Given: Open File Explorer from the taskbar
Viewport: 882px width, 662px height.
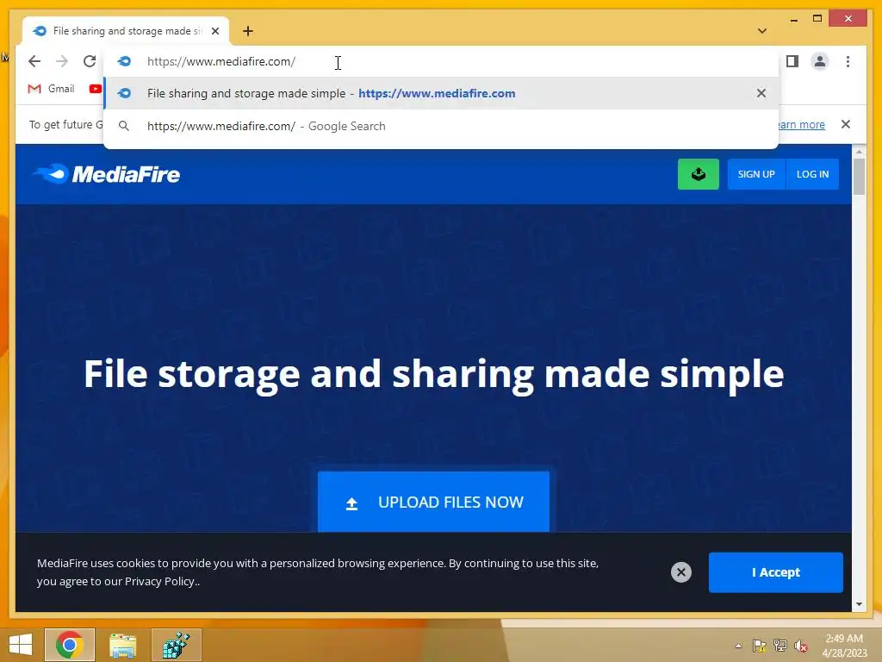Looking at the screenshot, I should click(x=123, y=645).
